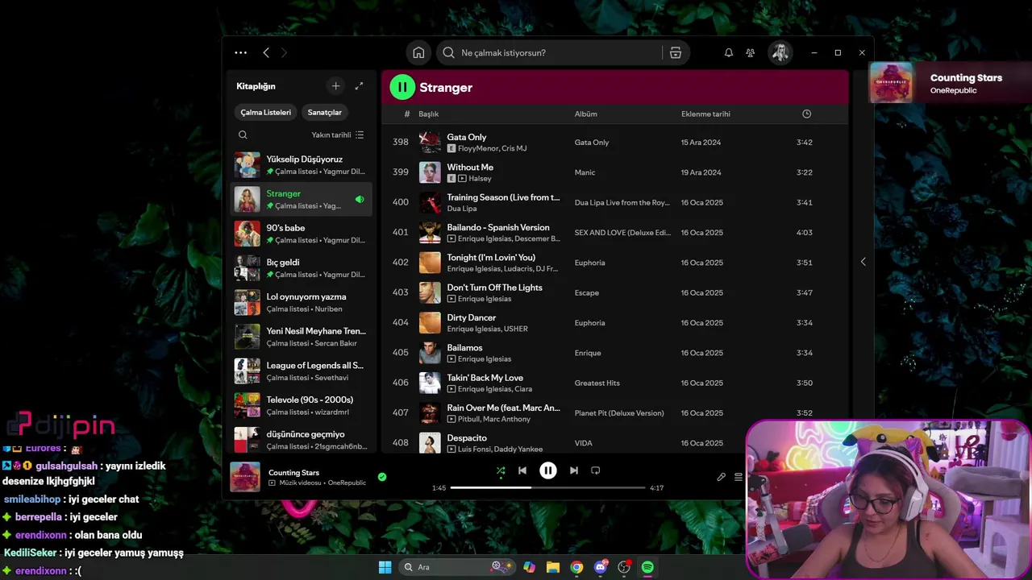
Task: Click the library search magnifier icon
Action: (x=243, y=135)
